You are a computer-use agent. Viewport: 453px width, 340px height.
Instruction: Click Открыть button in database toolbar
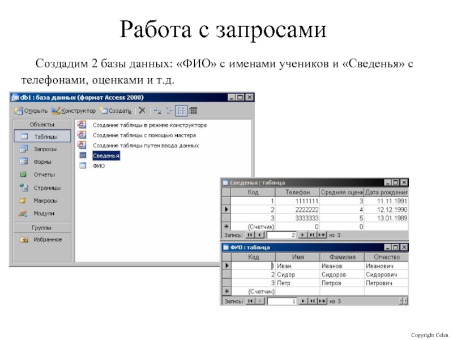[x=31, y=111]
